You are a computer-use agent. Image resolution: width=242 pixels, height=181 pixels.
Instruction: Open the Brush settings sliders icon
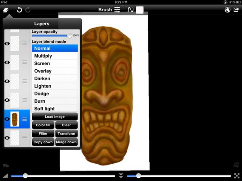(118, 10)
